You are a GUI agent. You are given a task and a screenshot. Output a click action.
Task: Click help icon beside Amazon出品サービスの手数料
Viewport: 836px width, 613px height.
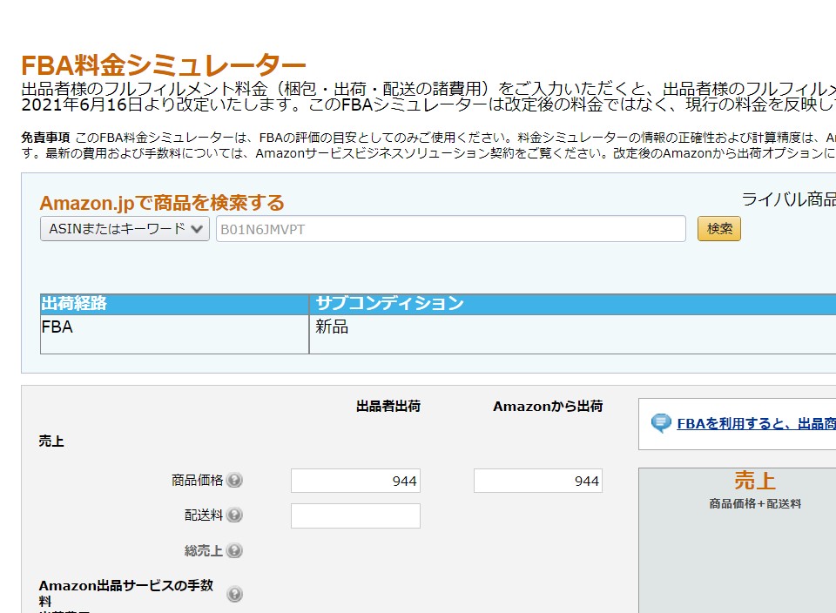pos(234,594)
